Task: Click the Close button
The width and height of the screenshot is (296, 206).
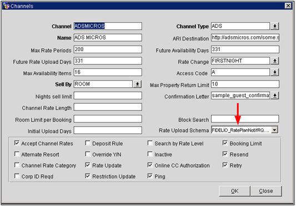Action: pos(266,191)
